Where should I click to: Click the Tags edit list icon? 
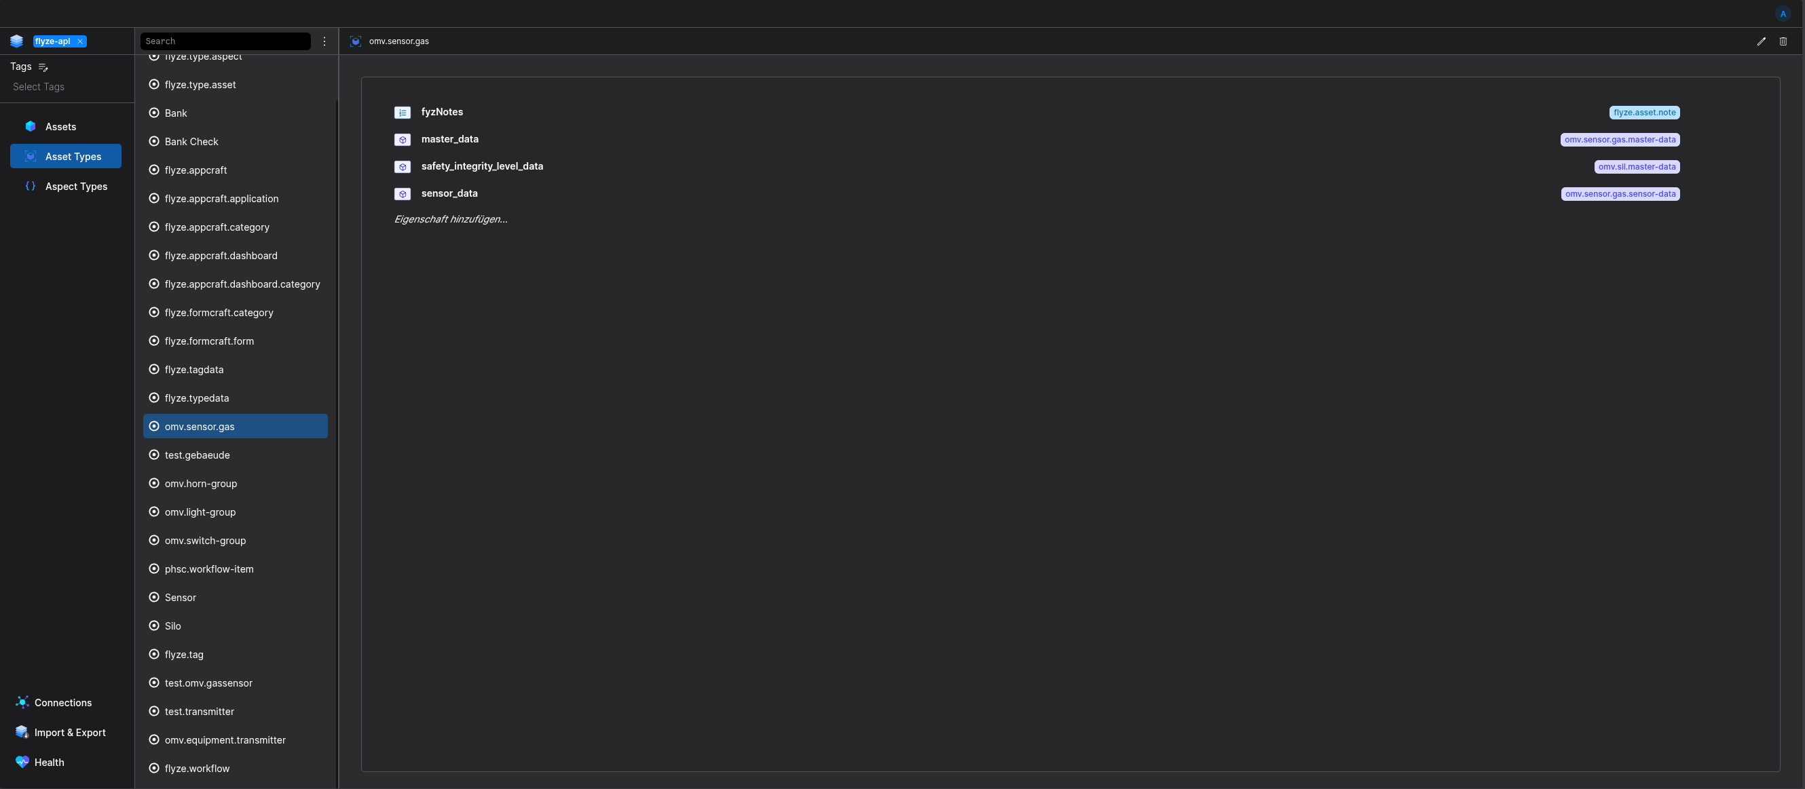coord(43,67)
